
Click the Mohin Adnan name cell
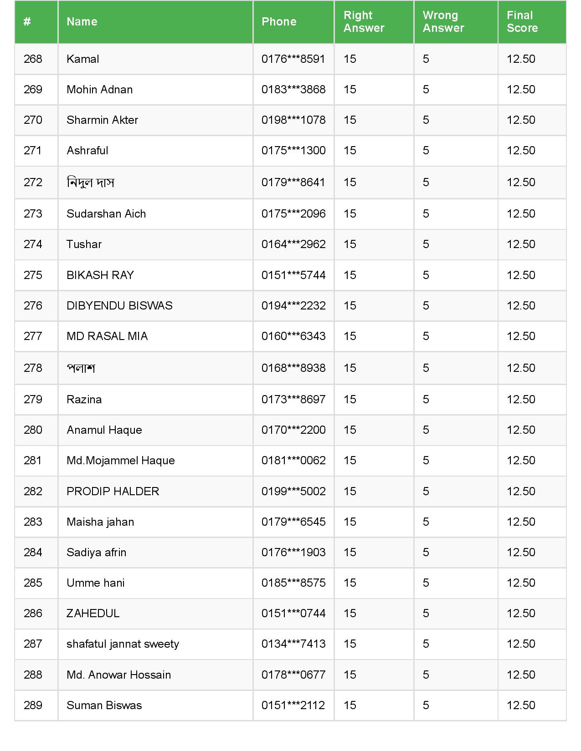(99, 90)
